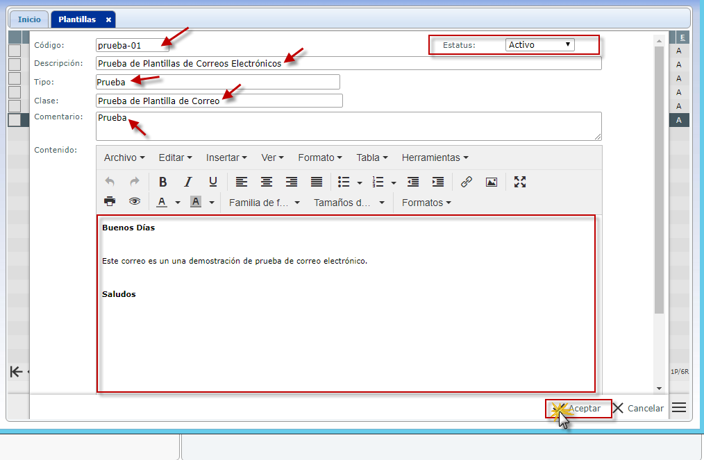
Task: Open the Estatus dropdown showing Activo
Action: [x=539, y=45]
